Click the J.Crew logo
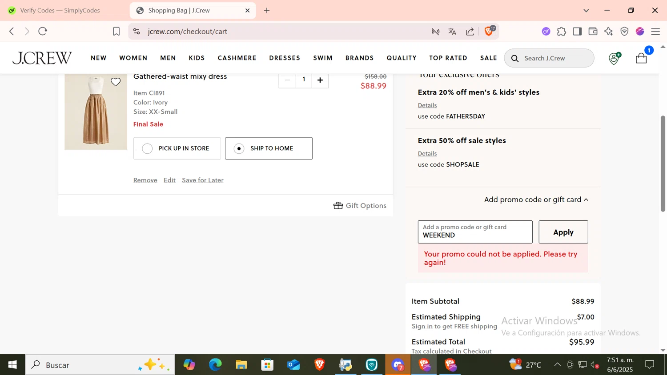Image resolution: width=667 pixels, height=375 pixels. [42, 58]
